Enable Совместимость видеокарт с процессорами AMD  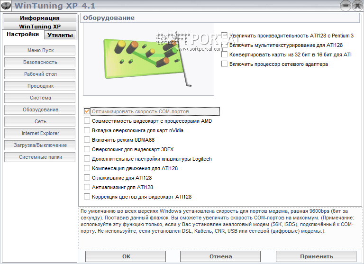(87, 121)
